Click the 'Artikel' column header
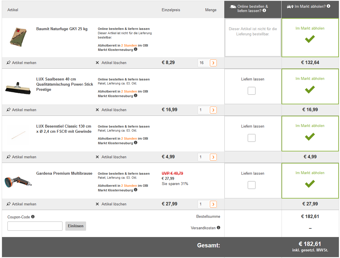The width and height of the screenshot is (340, 258). click(13, 10)
